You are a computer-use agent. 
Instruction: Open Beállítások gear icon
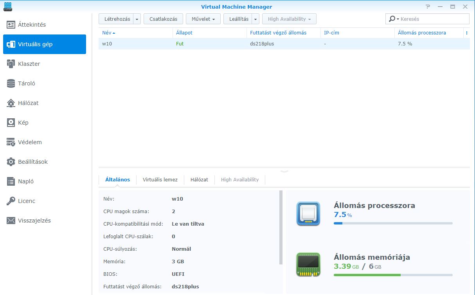coord(11,162)
